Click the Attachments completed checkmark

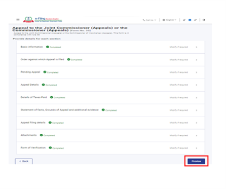41,135
